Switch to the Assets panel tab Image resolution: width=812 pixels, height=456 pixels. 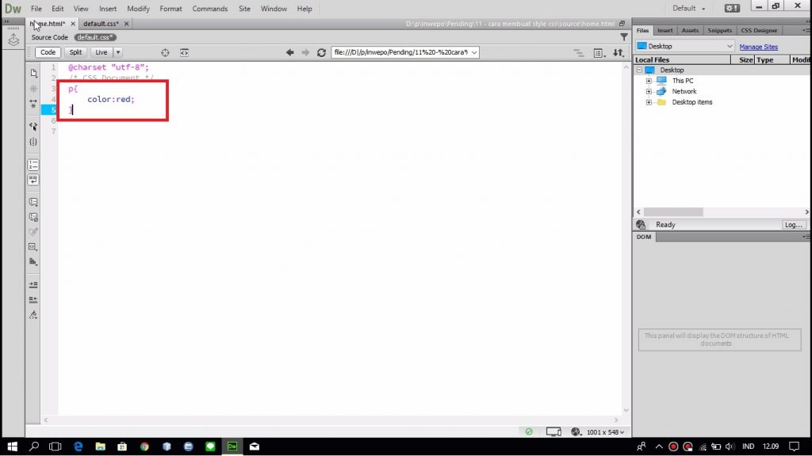(x=690, y=31)
